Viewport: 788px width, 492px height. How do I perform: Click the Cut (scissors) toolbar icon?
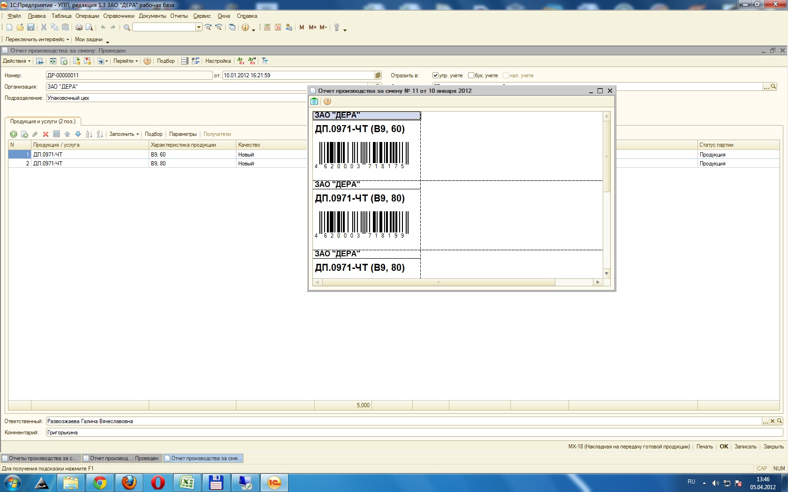coord(44,28)
